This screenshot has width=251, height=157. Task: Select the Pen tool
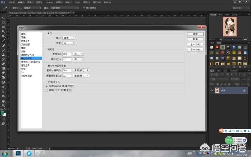click(3, 82)
